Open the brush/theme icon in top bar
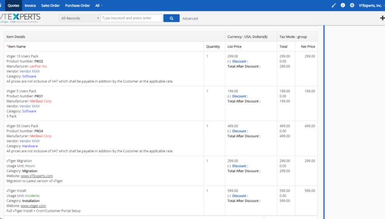 (333, 5)
